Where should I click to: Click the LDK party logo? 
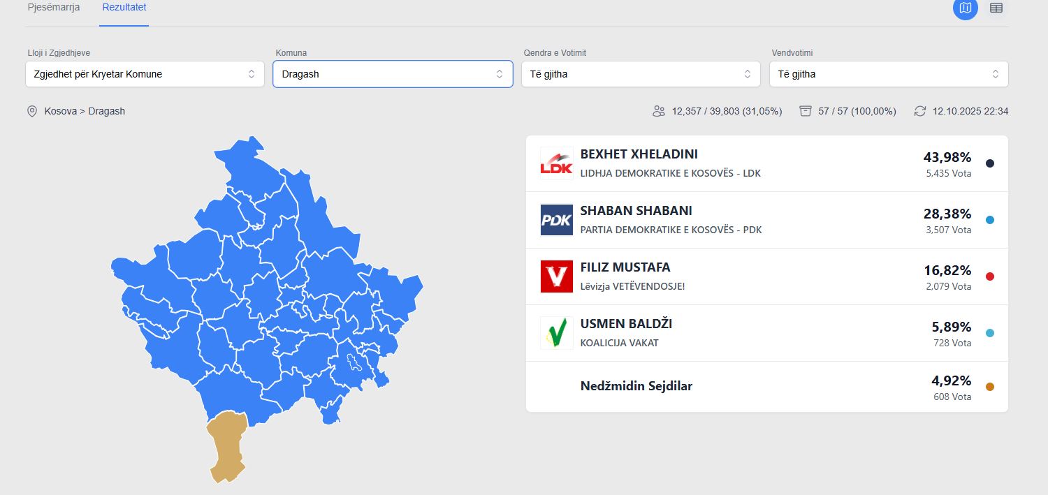(x=556, y=163)
